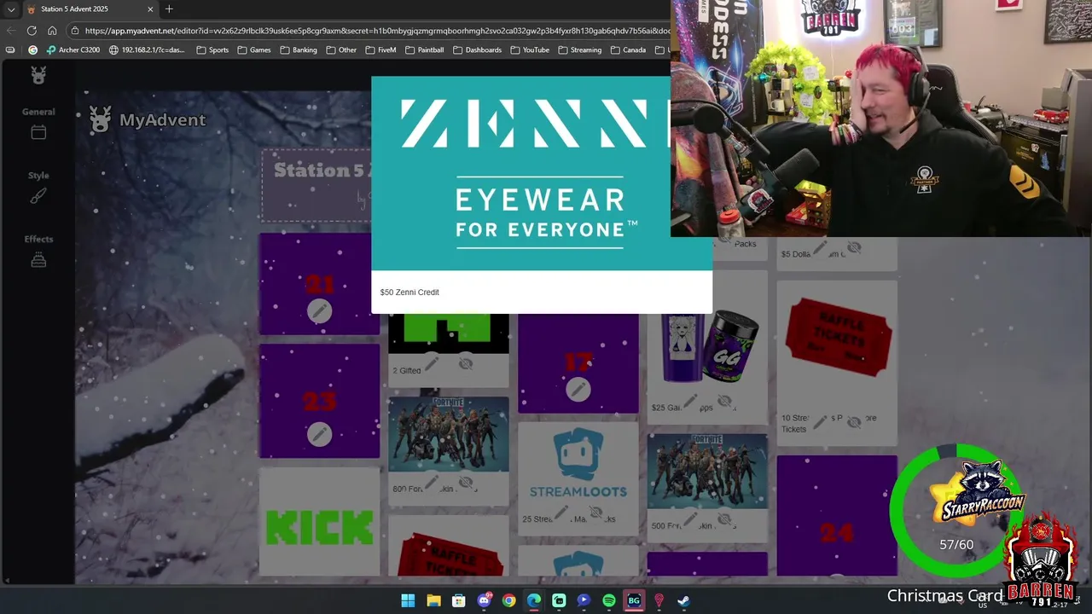Open the Banking bookmarks folder
Viewport: 1092px width, 614px height.
[x=298, y=50]
